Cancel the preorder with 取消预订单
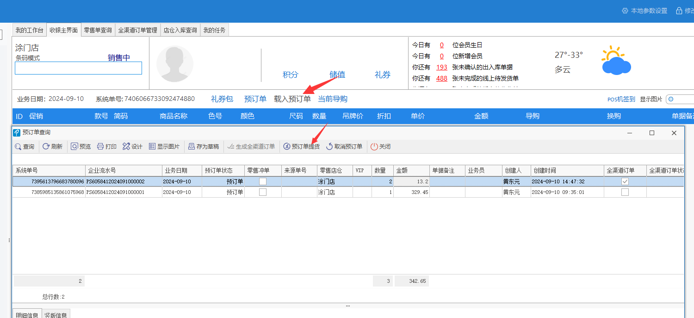Image resolution: width=694 pixels, height=318 pixels. [x=344, y=147]
